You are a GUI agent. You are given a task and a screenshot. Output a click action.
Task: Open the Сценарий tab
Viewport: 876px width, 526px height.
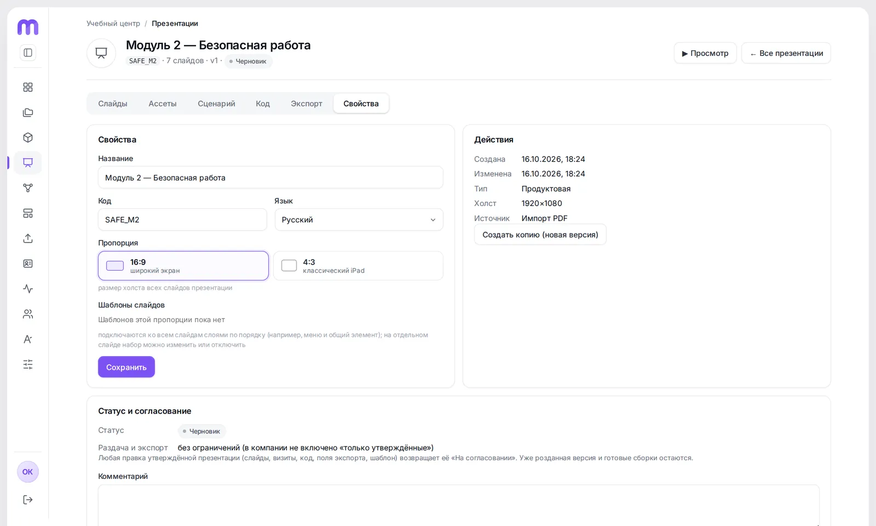[216, 104]
